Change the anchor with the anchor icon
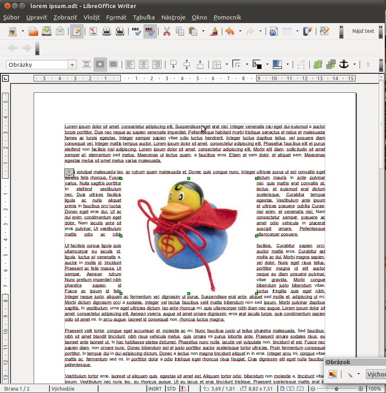386x393 pixels. [x=344, y=65]
